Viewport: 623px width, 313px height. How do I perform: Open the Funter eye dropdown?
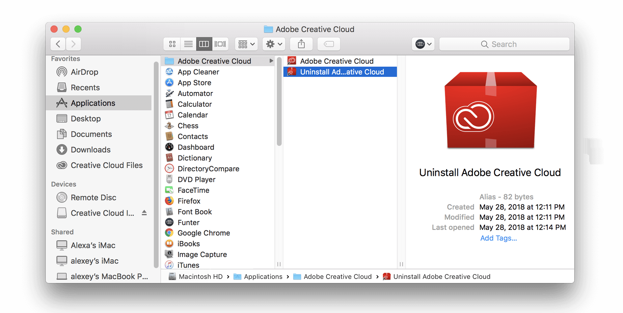[423, 44]
